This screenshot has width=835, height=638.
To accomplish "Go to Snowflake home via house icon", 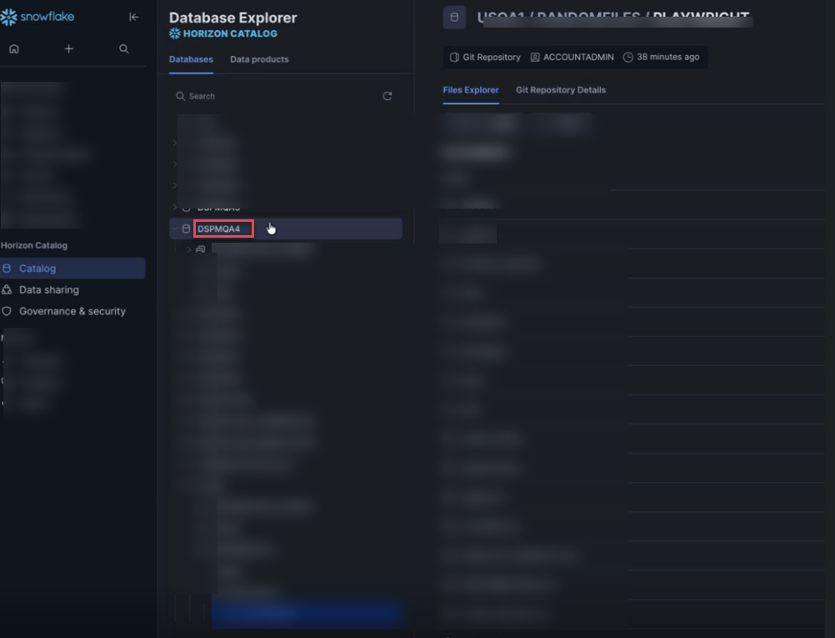I will pos(14,49).
